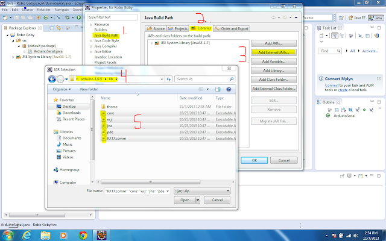Click the Link with Editor icon in Package Explorer

(x=59, y=28)
